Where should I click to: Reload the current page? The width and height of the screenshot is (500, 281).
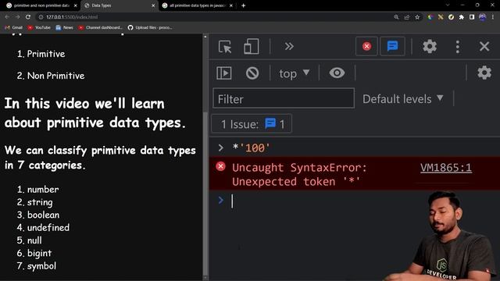coord(28,17)
